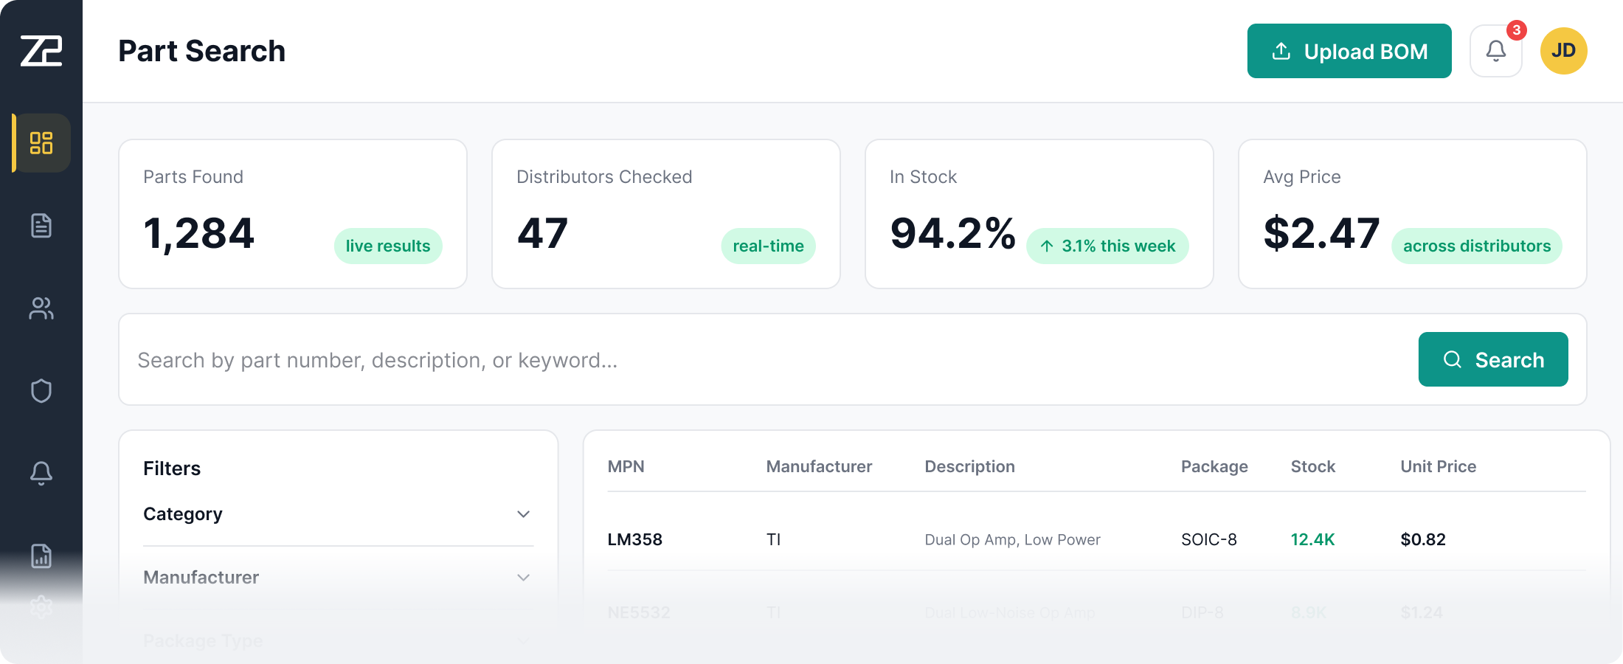Viewport: 1623px width, 664px height.
Task: Expand the Manufacturer filter
Action: click(337, 578)
